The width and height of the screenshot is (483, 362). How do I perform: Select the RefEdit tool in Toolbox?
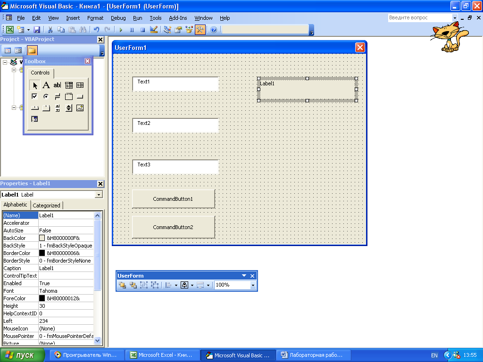click(x=34, y=119)
